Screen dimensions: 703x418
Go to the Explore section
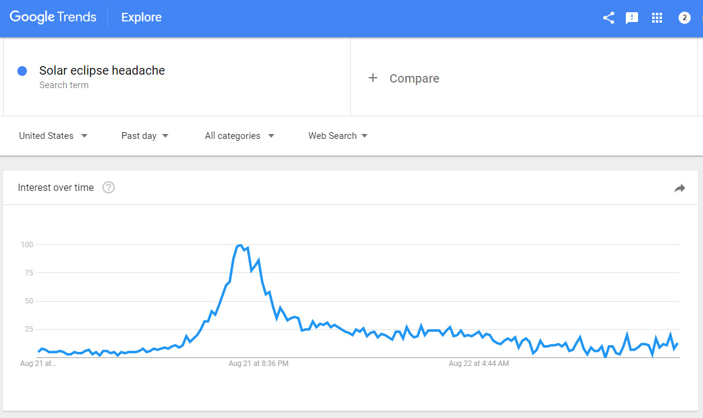[141, 17]
